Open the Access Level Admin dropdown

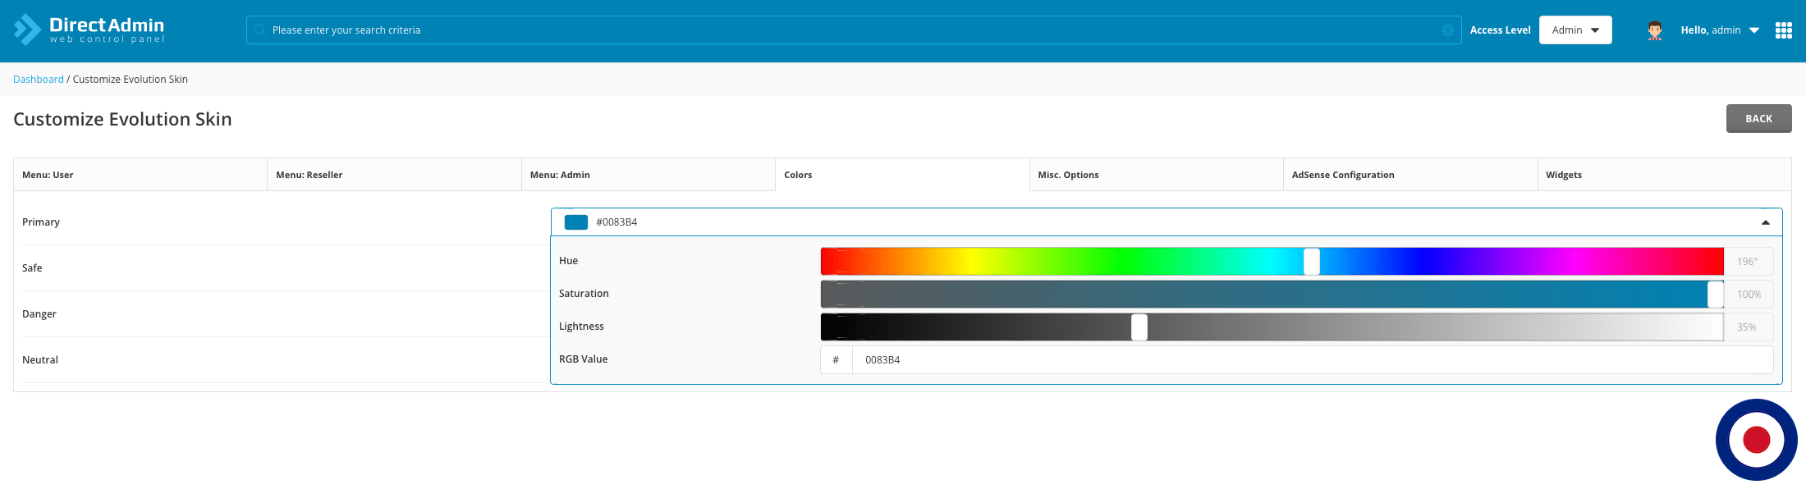1575,30
